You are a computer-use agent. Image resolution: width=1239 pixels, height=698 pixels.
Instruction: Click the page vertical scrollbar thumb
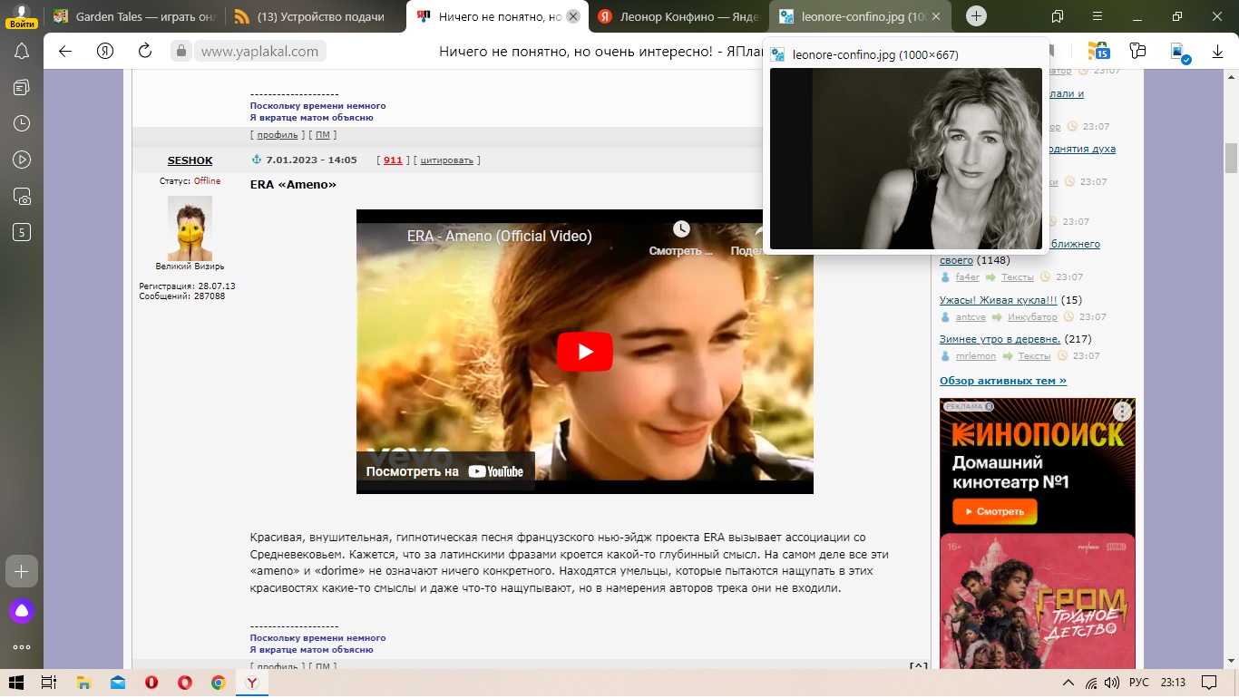tap(1231, 158)
